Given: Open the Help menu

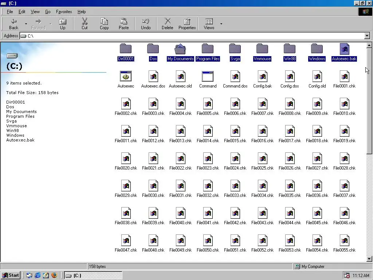Looking at the screenshot, I should click(82, 12).
